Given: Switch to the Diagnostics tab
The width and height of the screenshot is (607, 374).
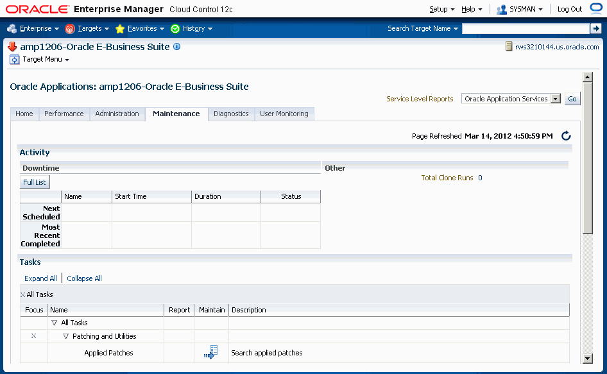Looking at the screenshot, I should coord(231,114).
